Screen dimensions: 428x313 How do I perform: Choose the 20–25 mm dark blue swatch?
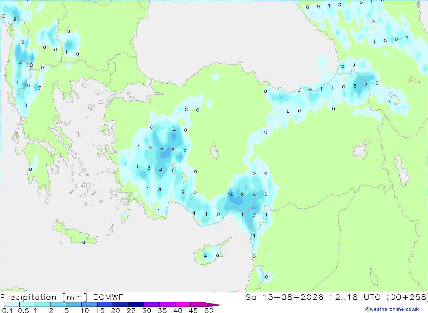pos(121,304)
